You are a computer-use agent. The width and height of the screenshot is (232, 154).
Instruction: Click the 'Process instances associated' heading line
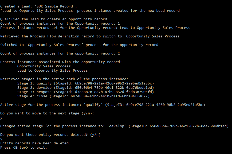click(x=61, y=62)
